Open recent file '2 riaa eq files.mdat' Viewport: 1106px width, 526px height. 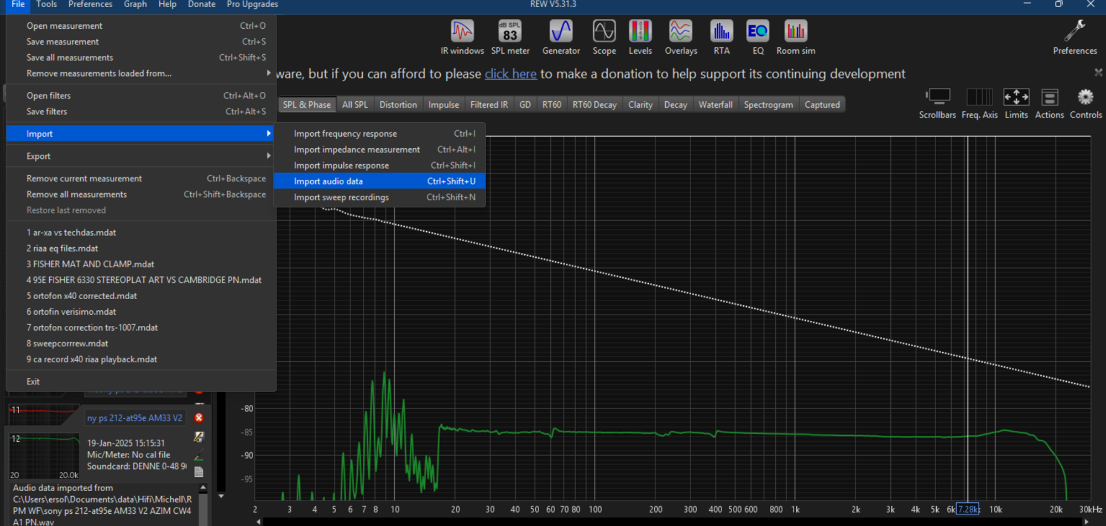[62, 248]
